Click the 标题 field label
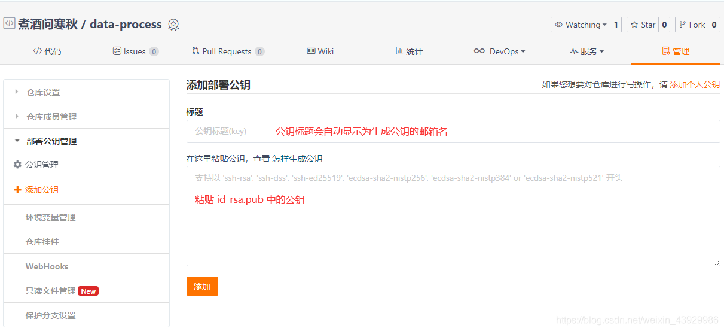724x331 pixels. pyautogui.click(x=195, y=112)
